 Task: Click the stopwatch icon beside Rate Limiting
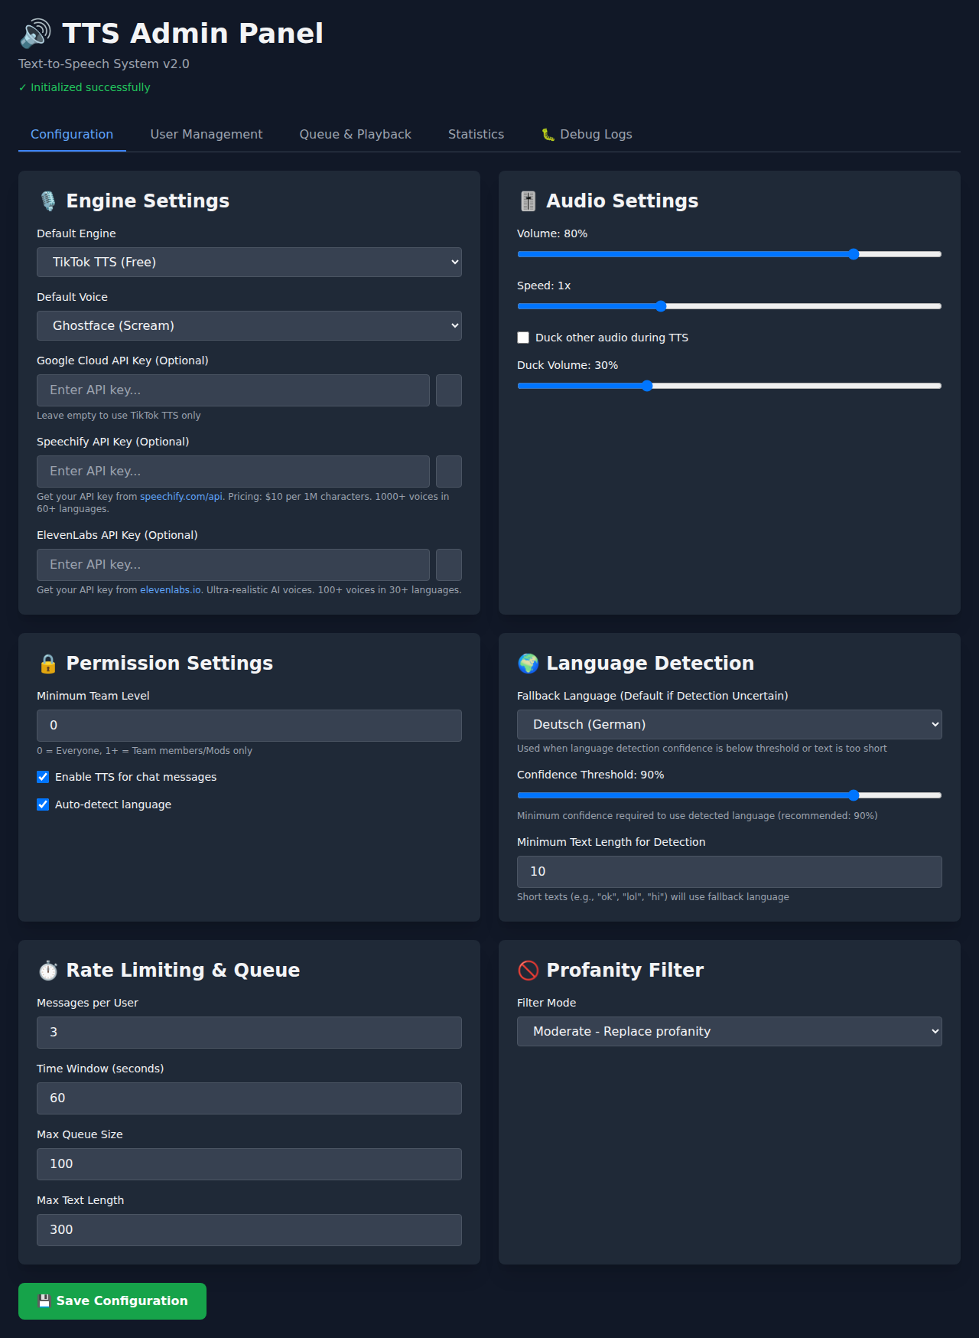click(48, 971)
